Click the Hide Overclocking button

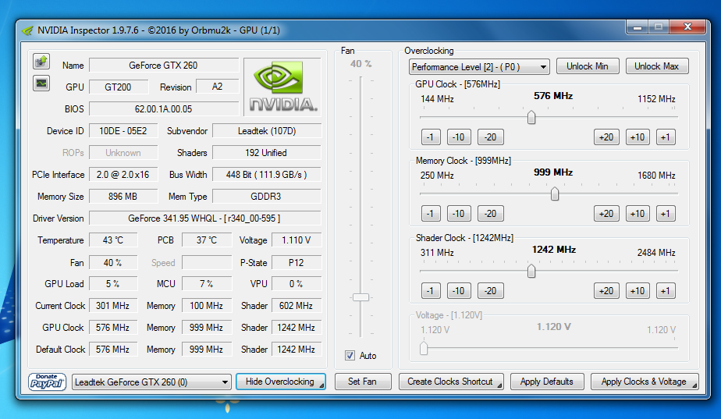click(280, 382)
